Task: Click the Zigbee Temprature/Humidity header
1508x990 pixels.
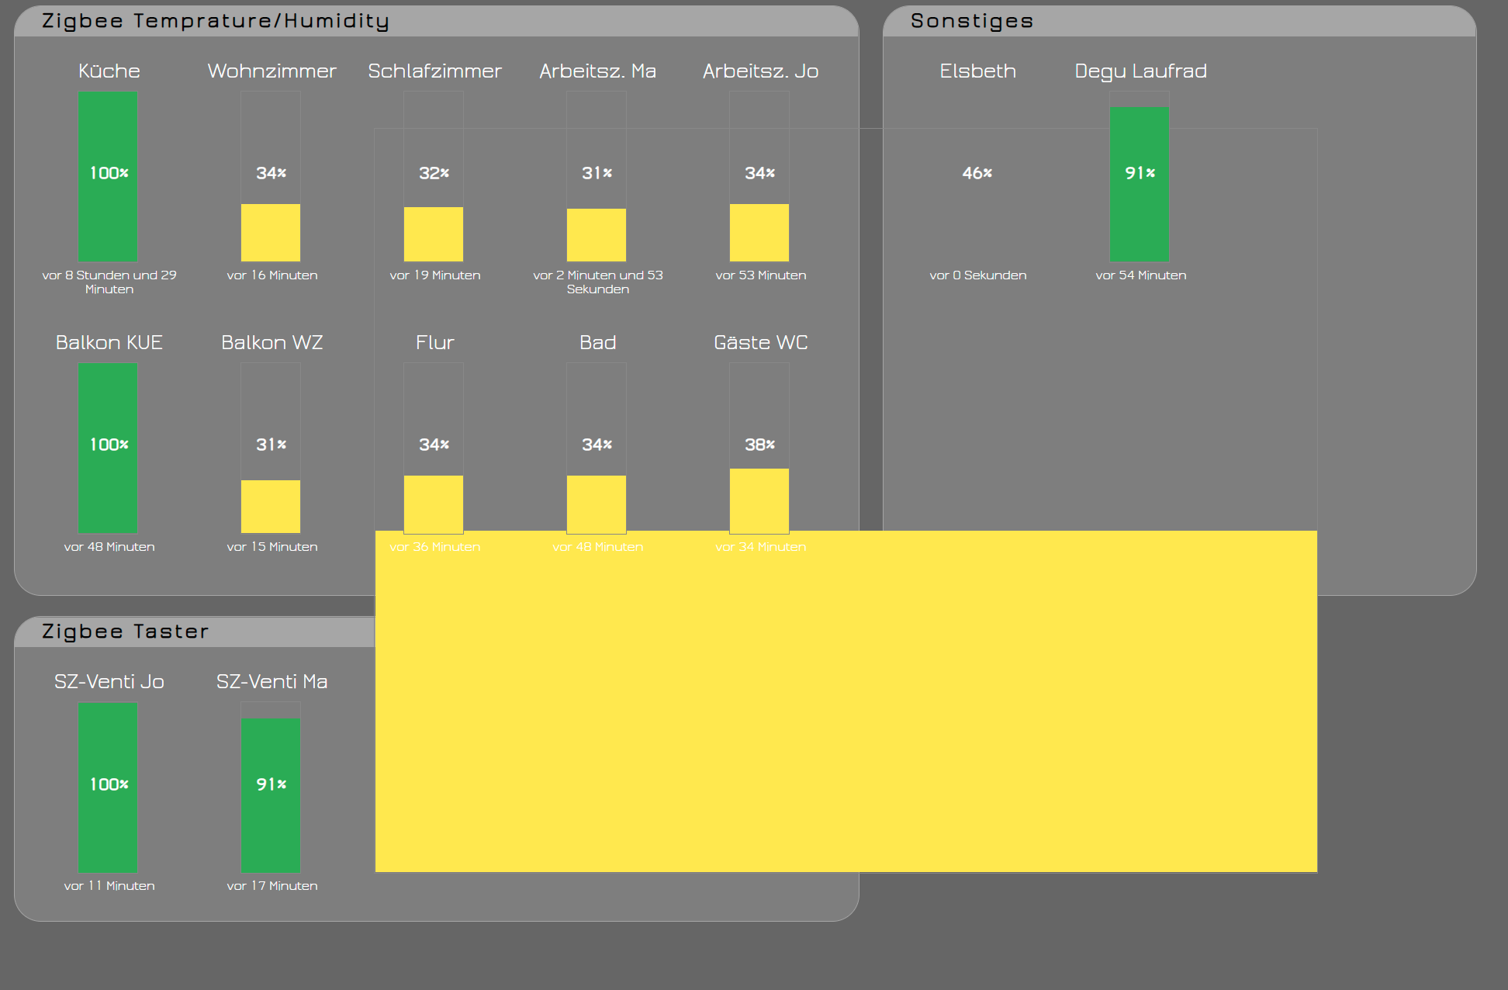Action: pyautogui.click(x=216, y=21)
